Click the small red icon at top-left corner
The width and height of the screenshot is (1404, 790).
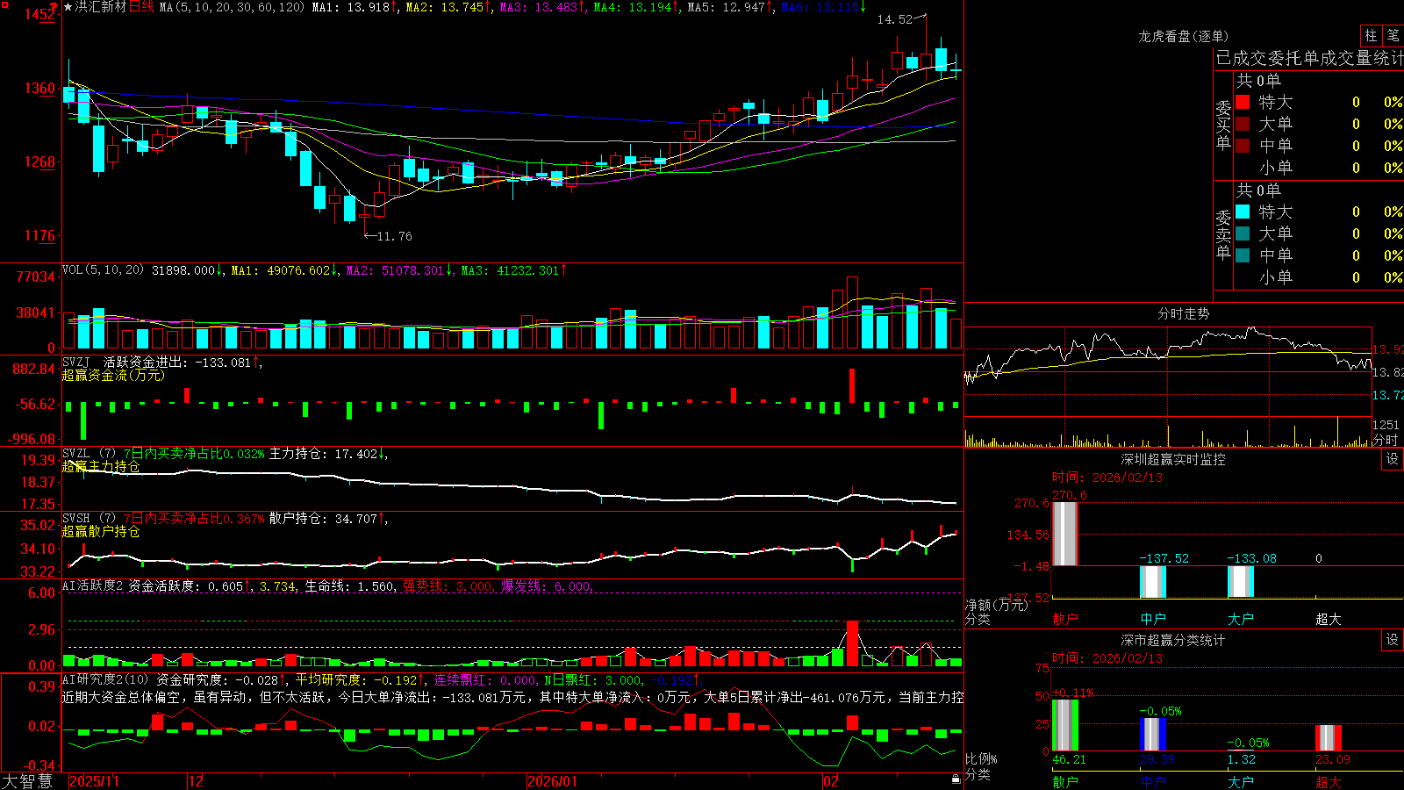coord(4,4)
